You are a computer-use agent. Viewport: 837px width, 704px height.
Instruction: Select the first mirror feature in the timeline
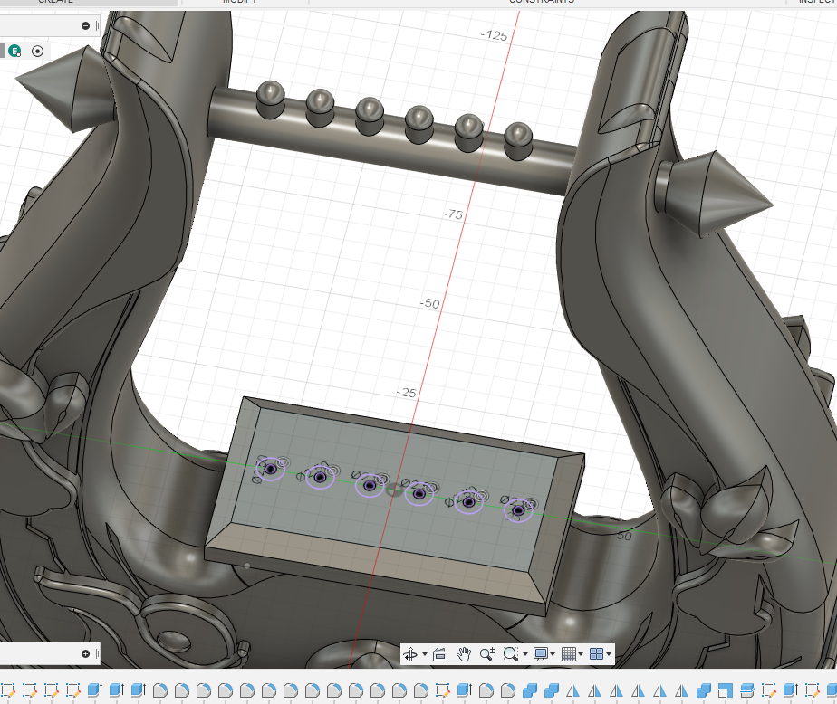coord(573,690)
